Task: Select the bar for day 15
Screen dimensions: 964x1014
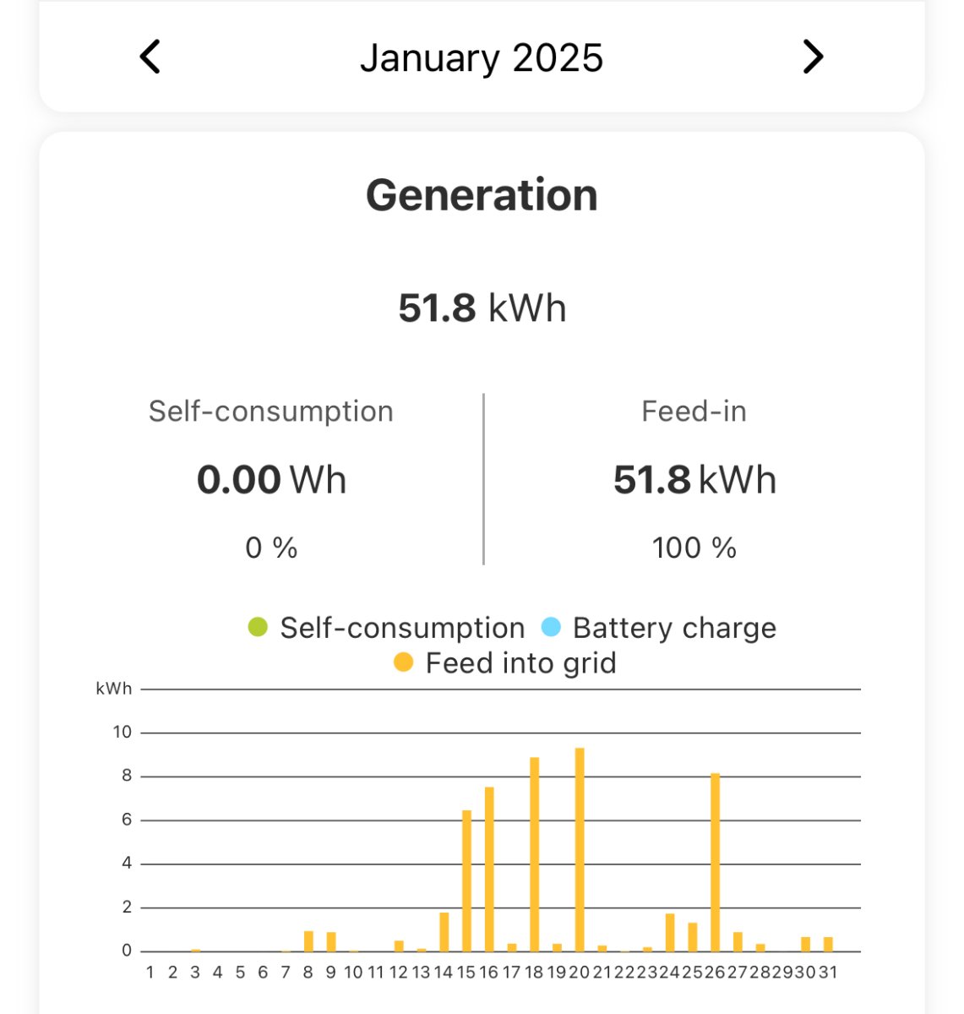Action: pos(466,880)
